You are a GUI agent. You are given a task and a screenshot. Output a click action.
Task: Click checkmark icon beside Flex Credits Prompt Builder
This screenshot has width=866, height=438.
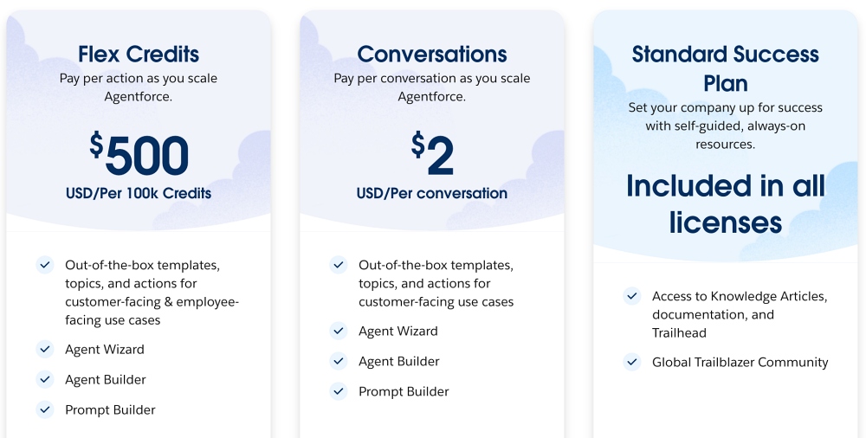coord(45,409)
